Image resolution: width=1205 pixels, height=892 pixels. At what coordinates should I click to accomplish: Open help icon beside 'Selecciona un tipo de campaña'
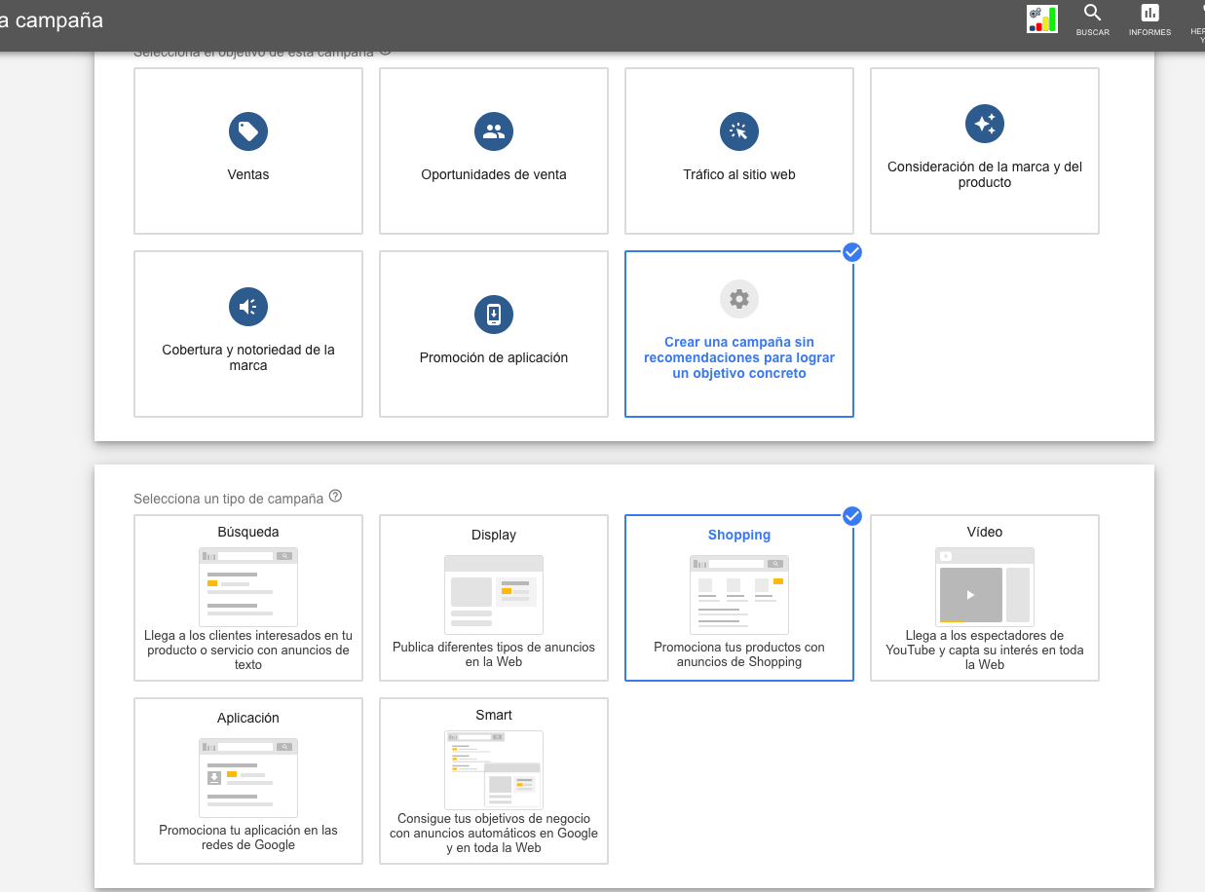335,497
